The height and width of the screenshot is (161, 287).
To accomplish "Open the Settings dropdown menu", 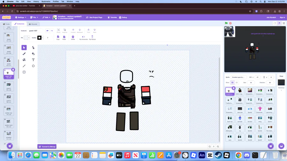I will click(x=20, y=17).
